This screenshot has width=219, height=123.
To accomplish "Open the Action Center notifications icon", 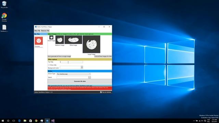I will point(205,121).
